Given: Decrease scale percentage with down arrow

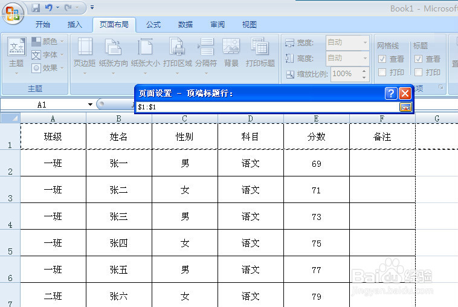Looking at the screenshot, I should (x=364, y=77).
